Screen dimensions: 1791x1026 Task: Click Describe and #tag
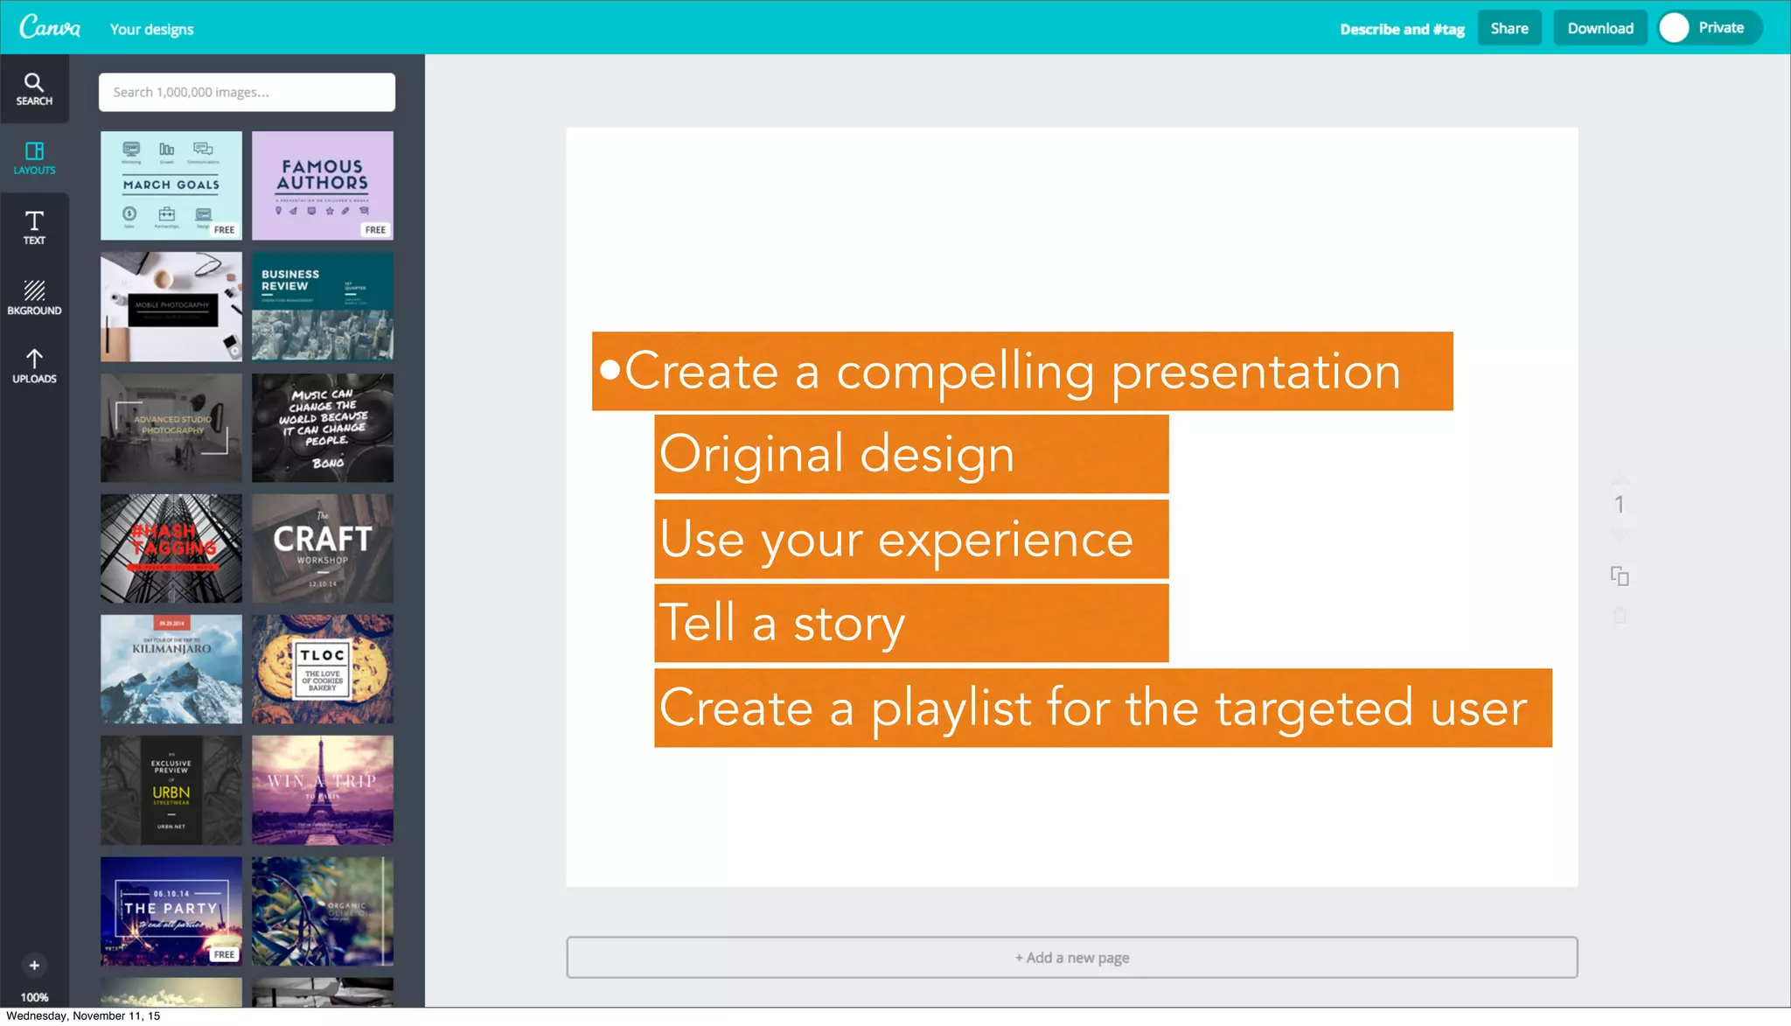(1402, 29)
